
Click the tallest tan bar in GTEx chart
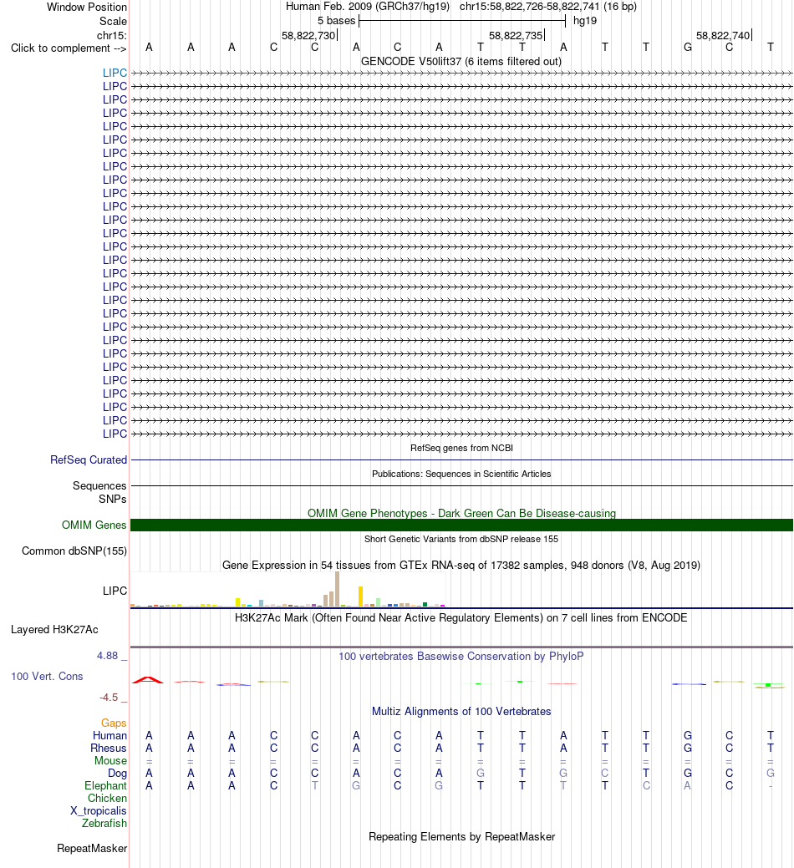[x=337, y=590]
